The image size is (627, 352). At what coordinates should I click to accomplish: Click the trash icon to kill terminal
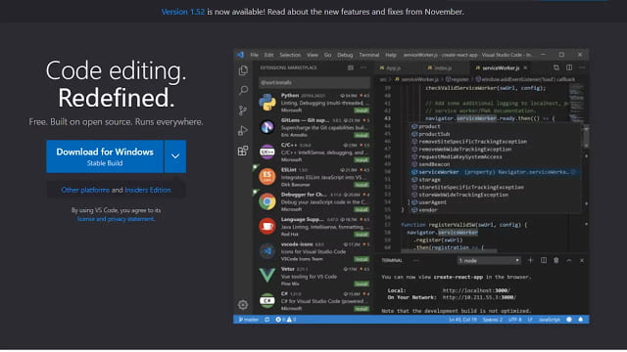tap(556, 261)
